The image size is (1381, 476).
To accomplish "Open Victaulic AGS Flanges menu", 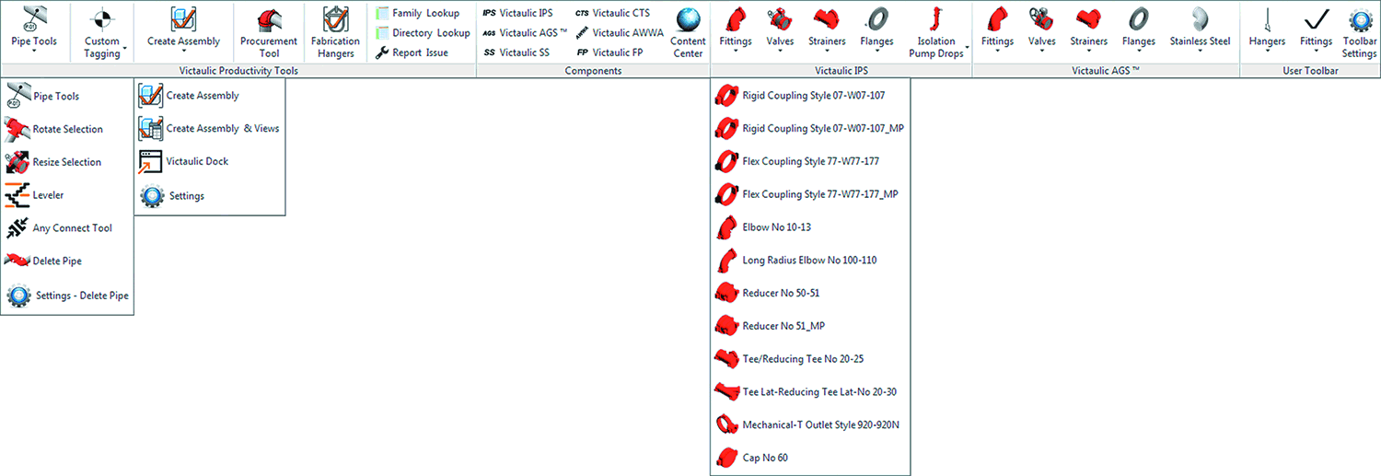I will click(1139, 29).
